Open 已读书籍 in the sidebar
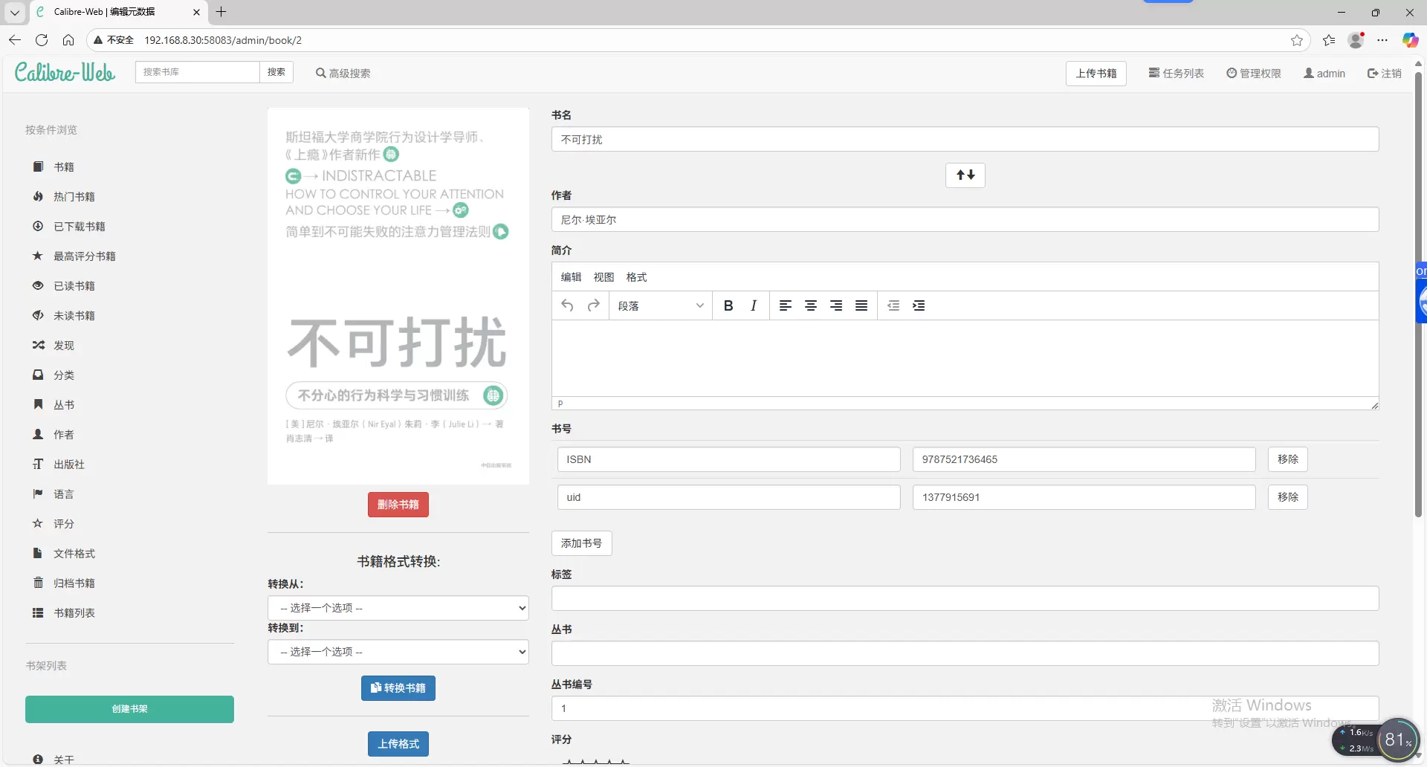 click(74, 286)
